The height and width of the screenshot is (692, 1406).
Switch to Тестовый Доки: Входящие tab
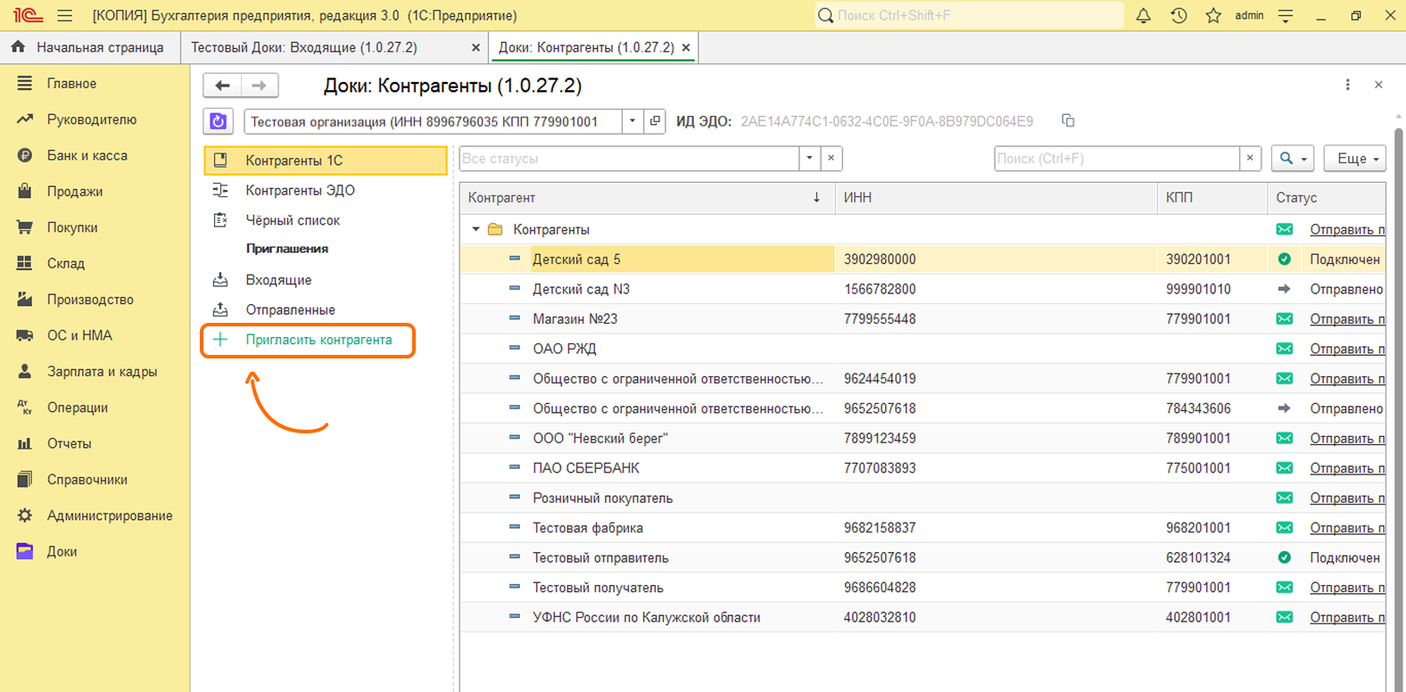point(304,47)
